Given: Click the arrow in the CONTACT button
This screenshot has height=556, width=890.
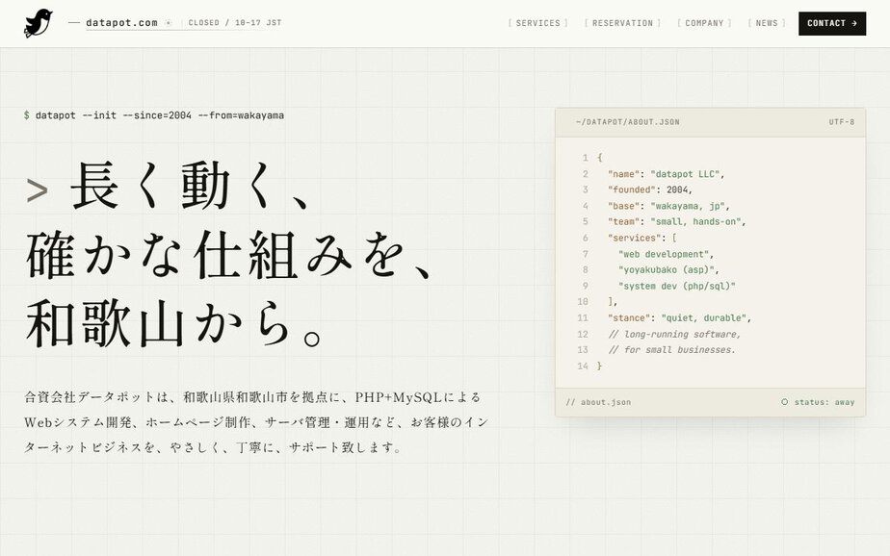Looking at the screenshot, I should tap(854, 23).
